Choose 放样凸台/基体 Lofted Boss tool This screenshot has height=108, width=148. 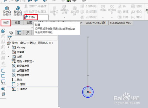(35, 6)
